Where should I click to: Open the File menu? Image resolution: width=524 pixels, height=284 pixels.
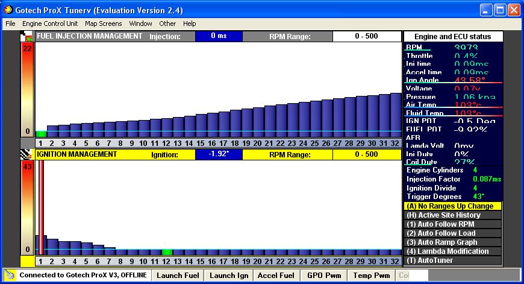click(x=11, y=24)
